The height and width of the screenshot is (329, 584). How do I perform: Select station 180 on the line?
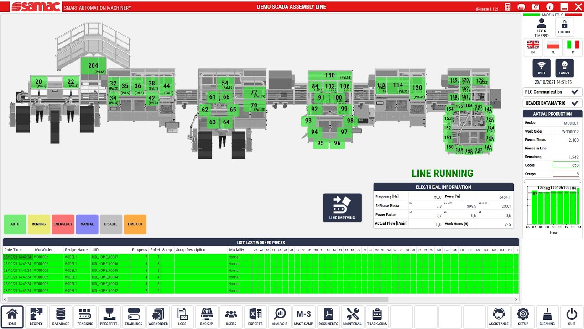(330, 76)
